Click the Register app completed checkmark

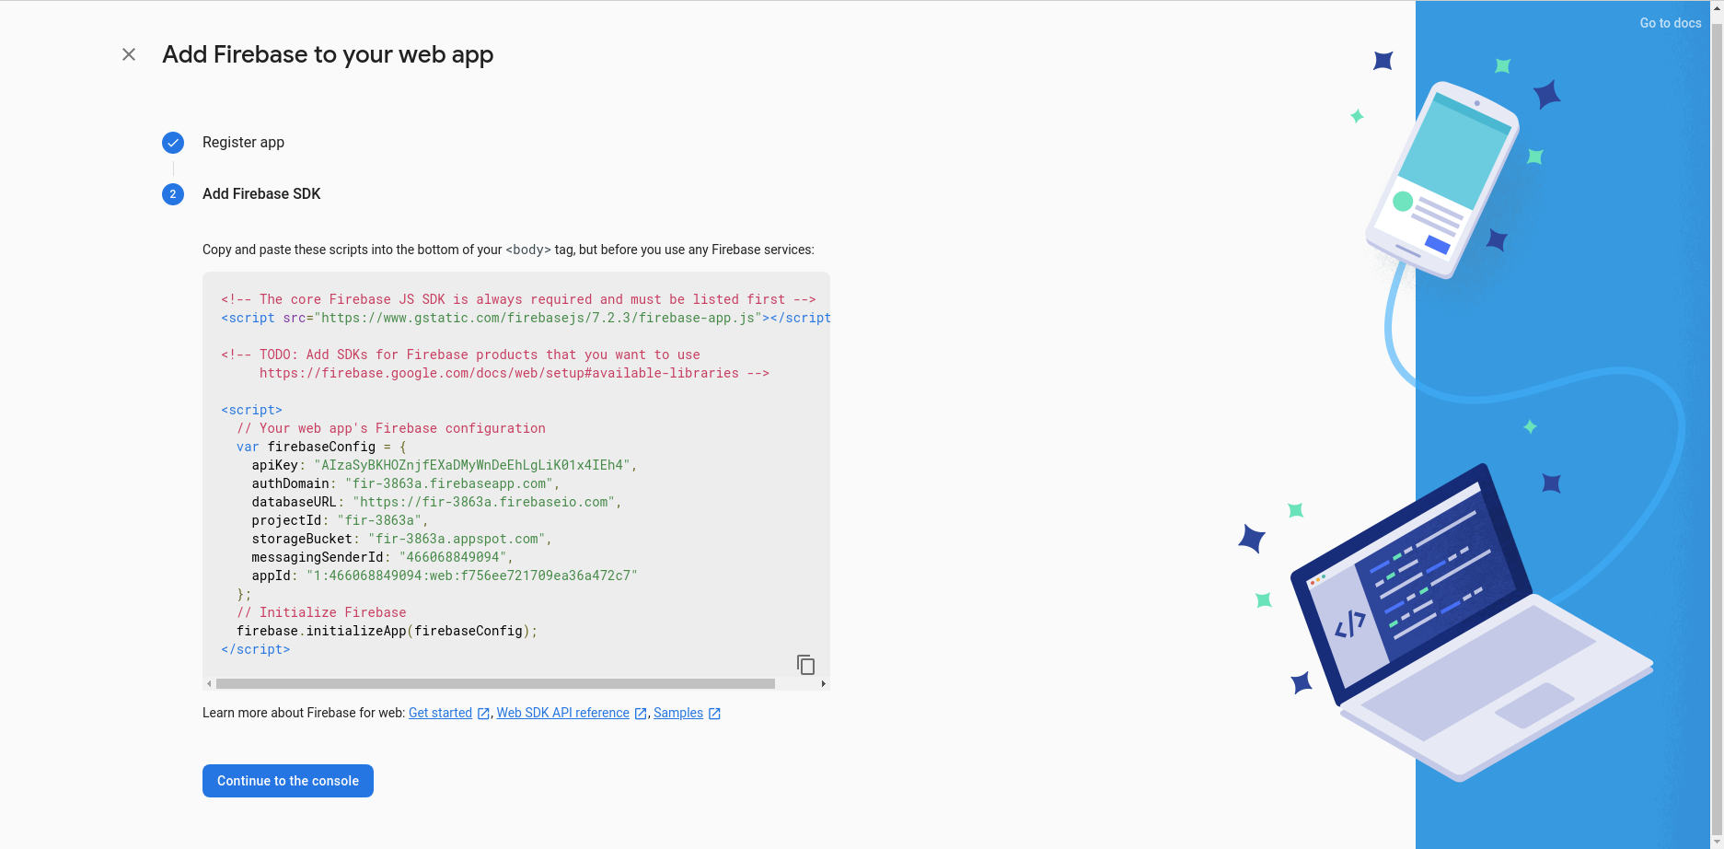coord(173,143)
